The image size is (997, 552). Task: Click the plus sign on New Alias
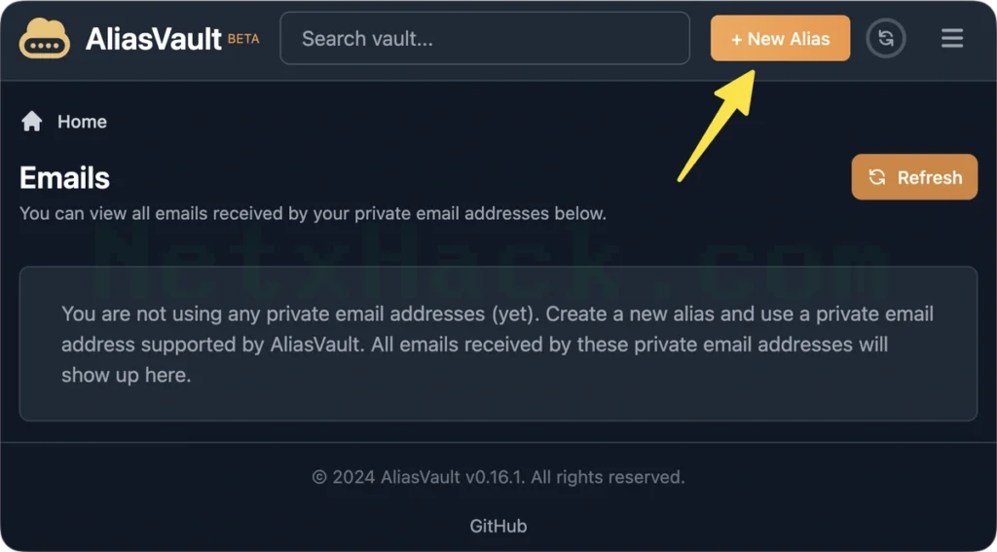[x=736, y=39]
